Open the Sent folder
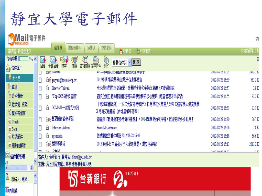262x196 pixels. [x=19, y=129]
